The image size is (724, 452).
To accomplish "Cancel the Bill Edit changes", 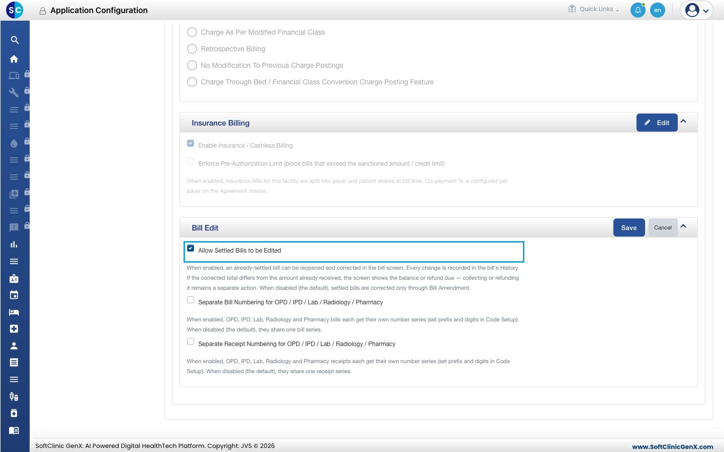I will click(x=663, y=228).
